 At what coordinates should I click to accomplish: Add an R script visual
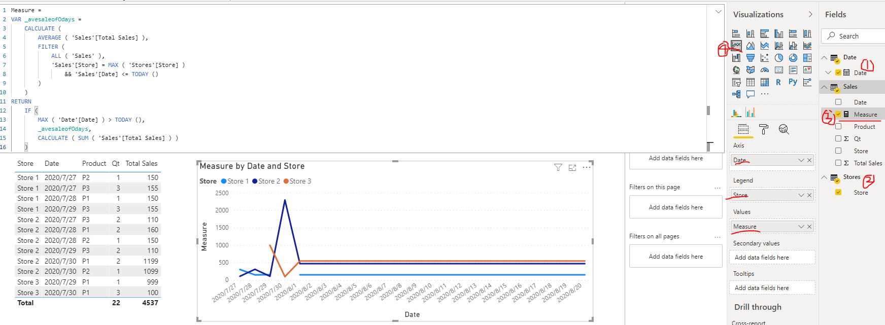(778, 82)
